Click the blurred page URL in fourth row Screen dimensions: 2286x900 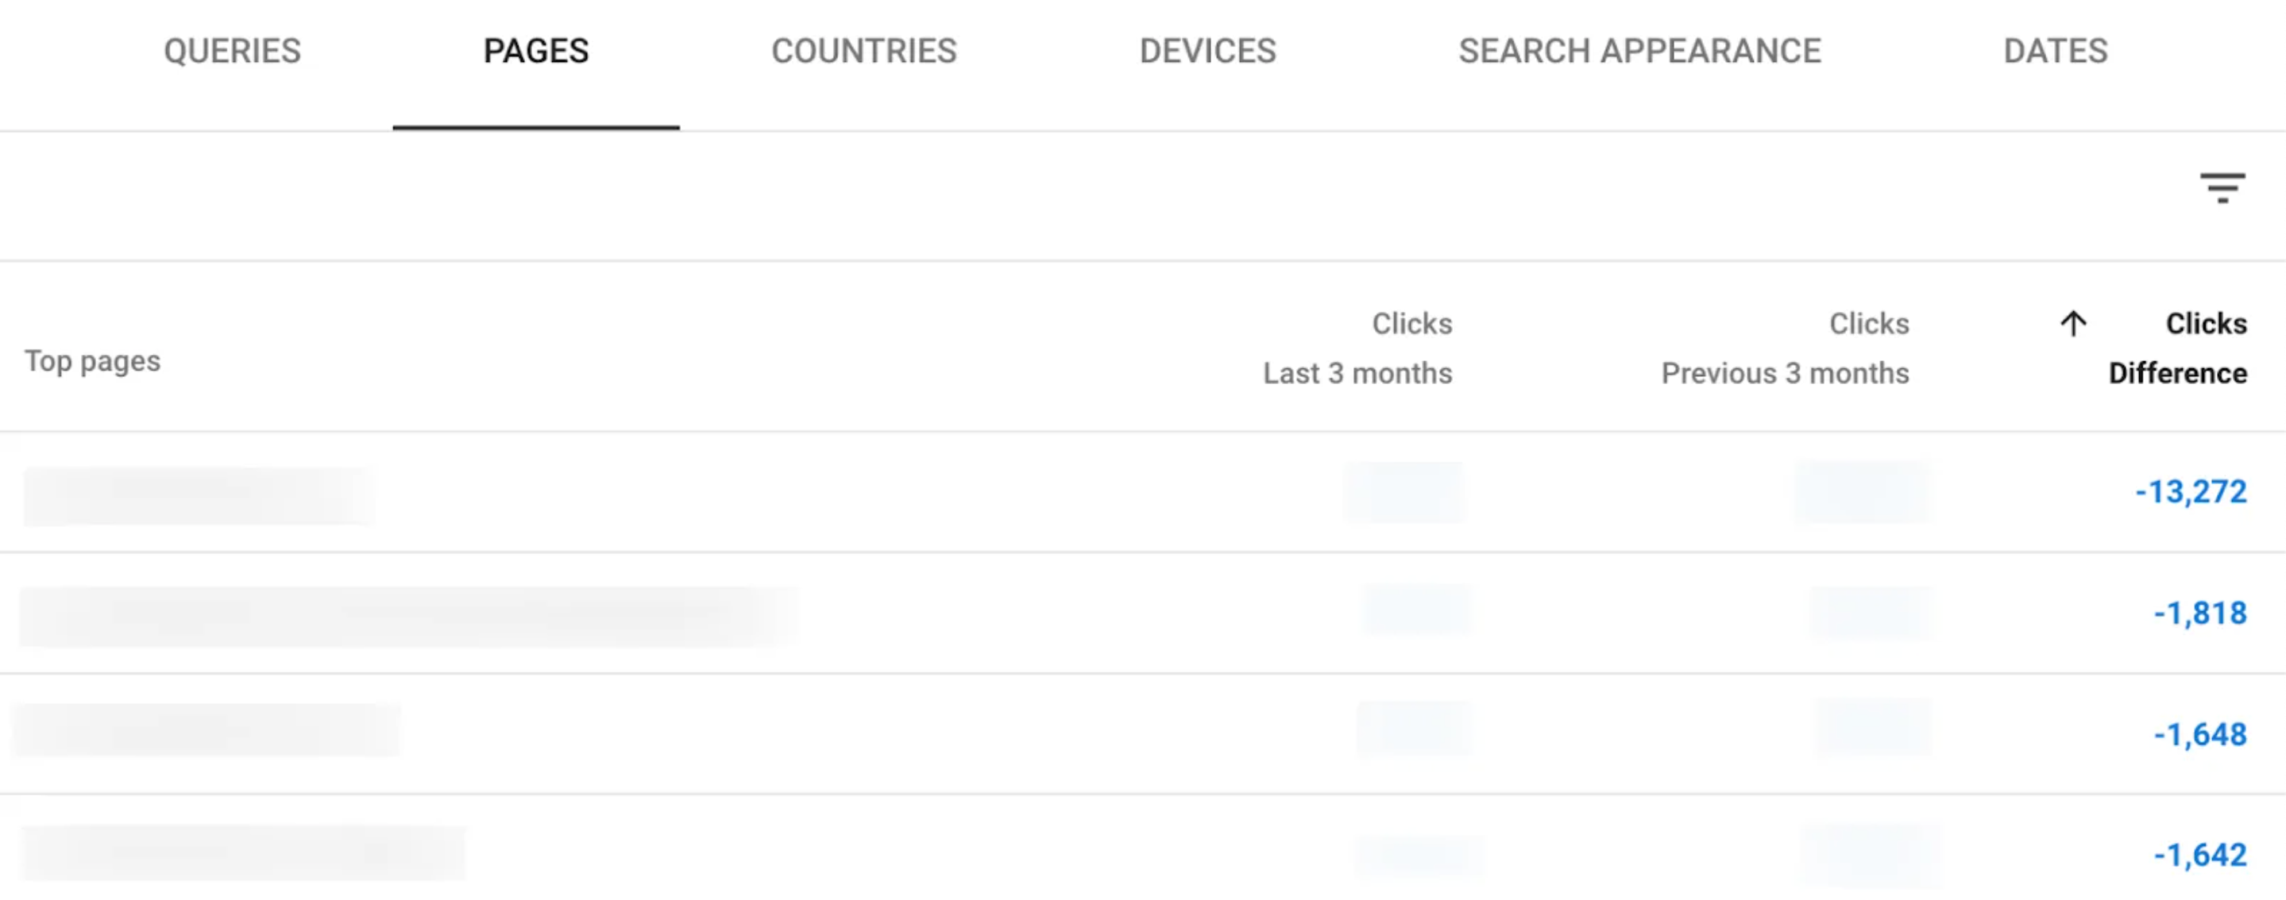pos(243,853)
